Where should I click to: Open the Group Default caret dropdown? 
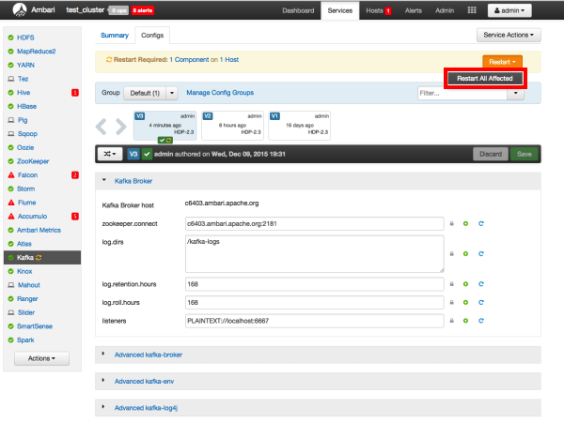(172, 93)
